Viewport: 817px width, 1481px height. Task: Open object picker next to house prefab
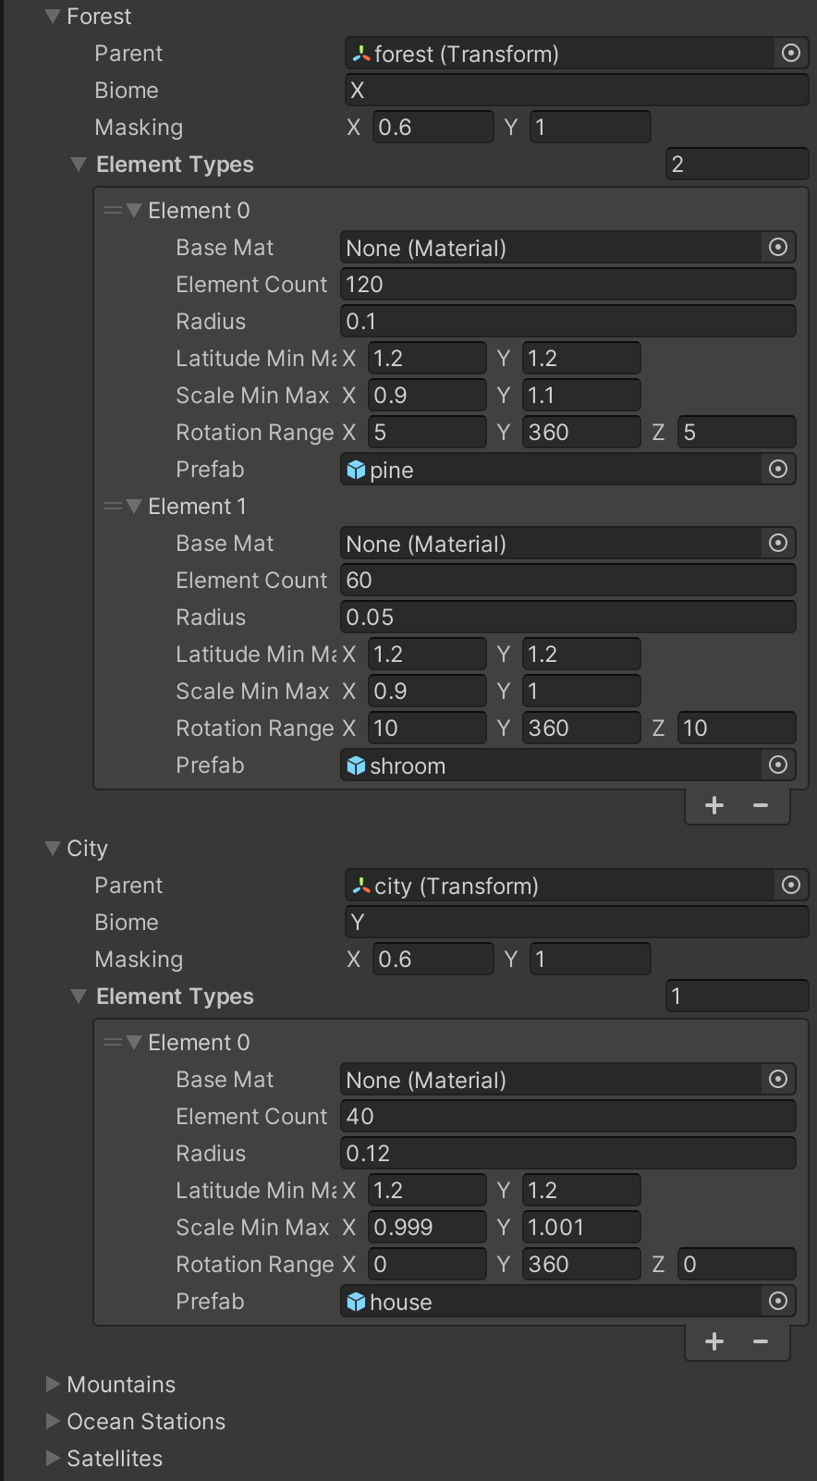point(778,1302)
